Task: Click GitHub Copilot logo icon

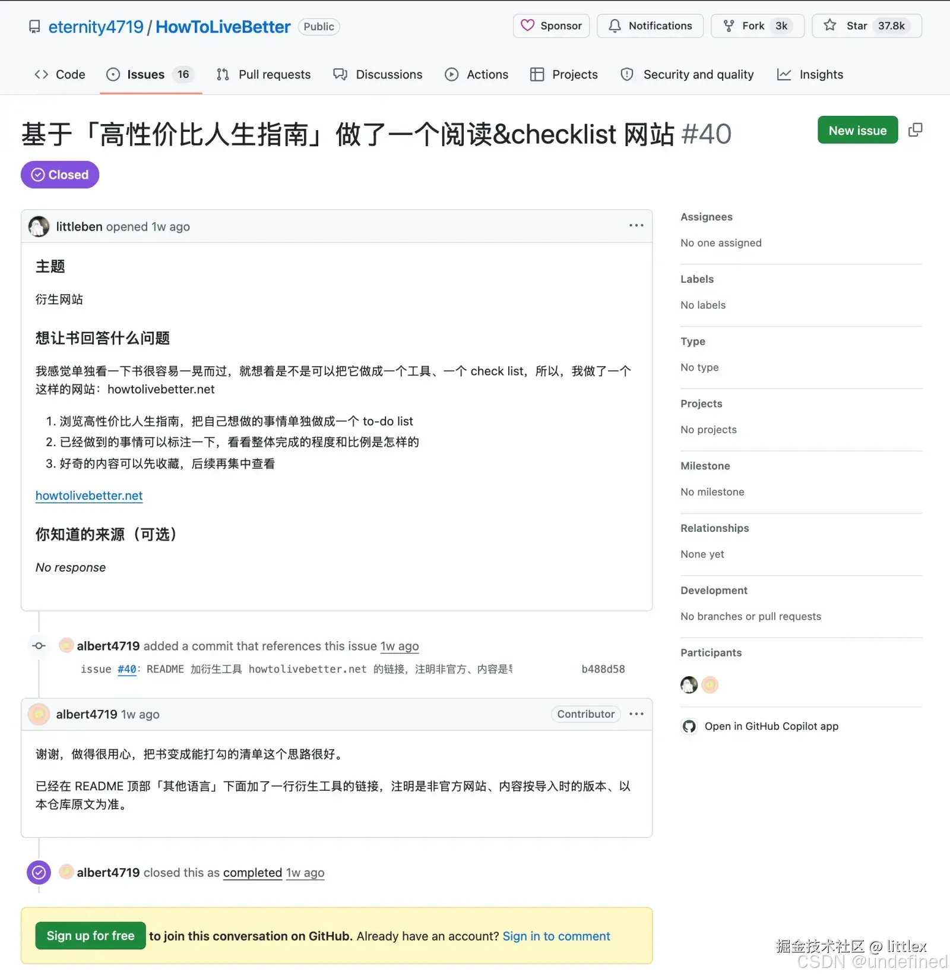Action: point(689,726)
